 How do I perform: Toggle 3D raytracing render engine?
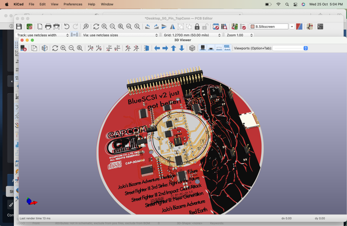pos(45,48)
